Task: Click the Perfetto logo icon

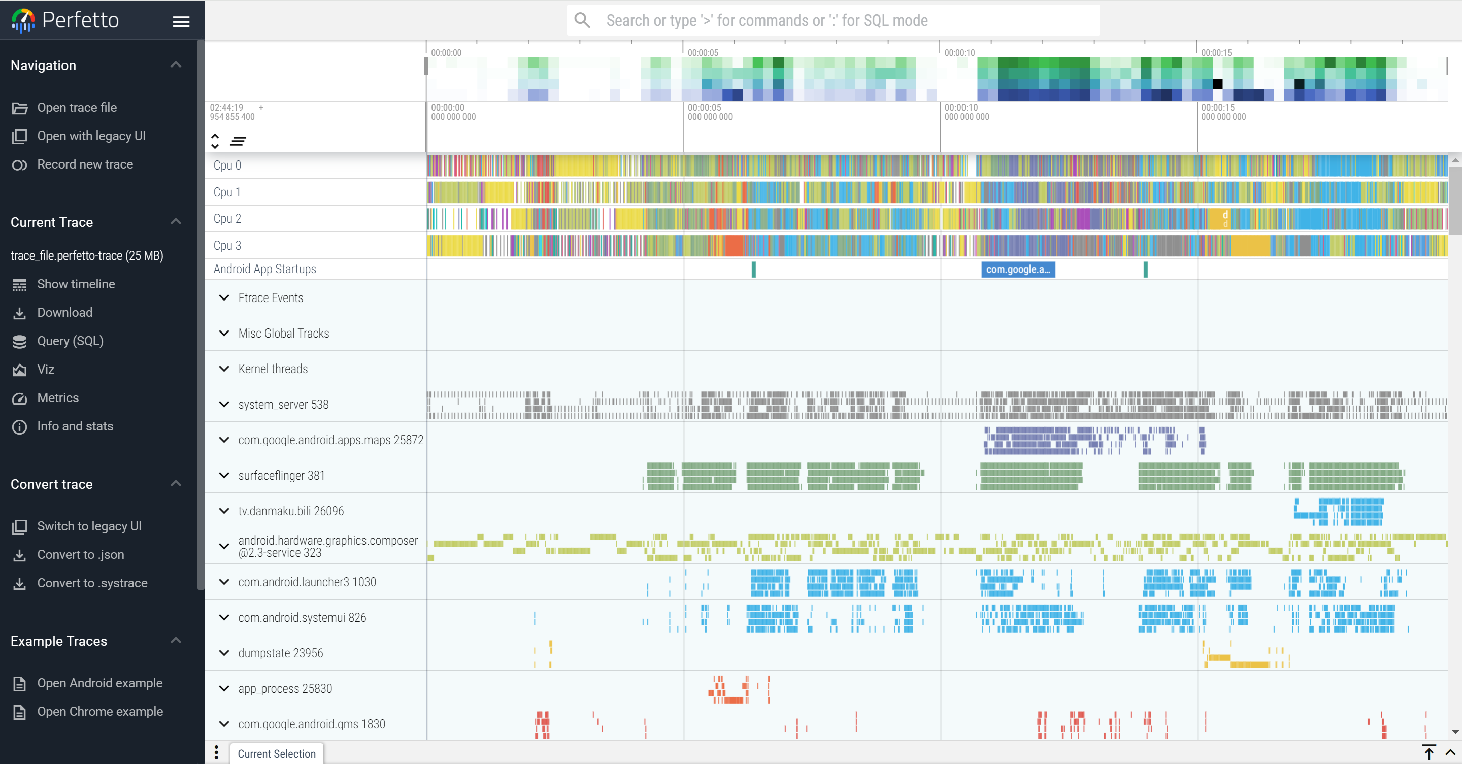Action: click(23, 20)
